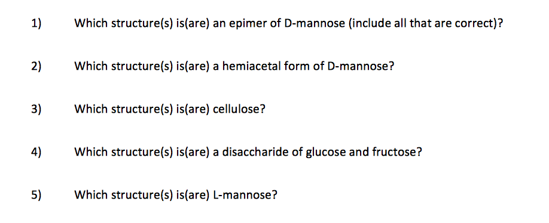
Task: Click the hemiacetal form question text
Action: (234, 66)
